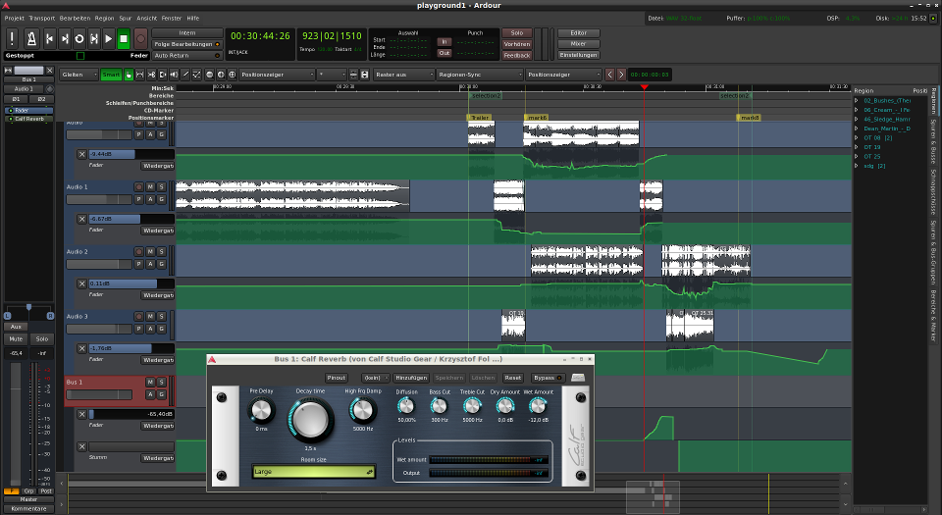942x515 pixels.
Task: Click the Decay time knob
Action: pos(311,419)
